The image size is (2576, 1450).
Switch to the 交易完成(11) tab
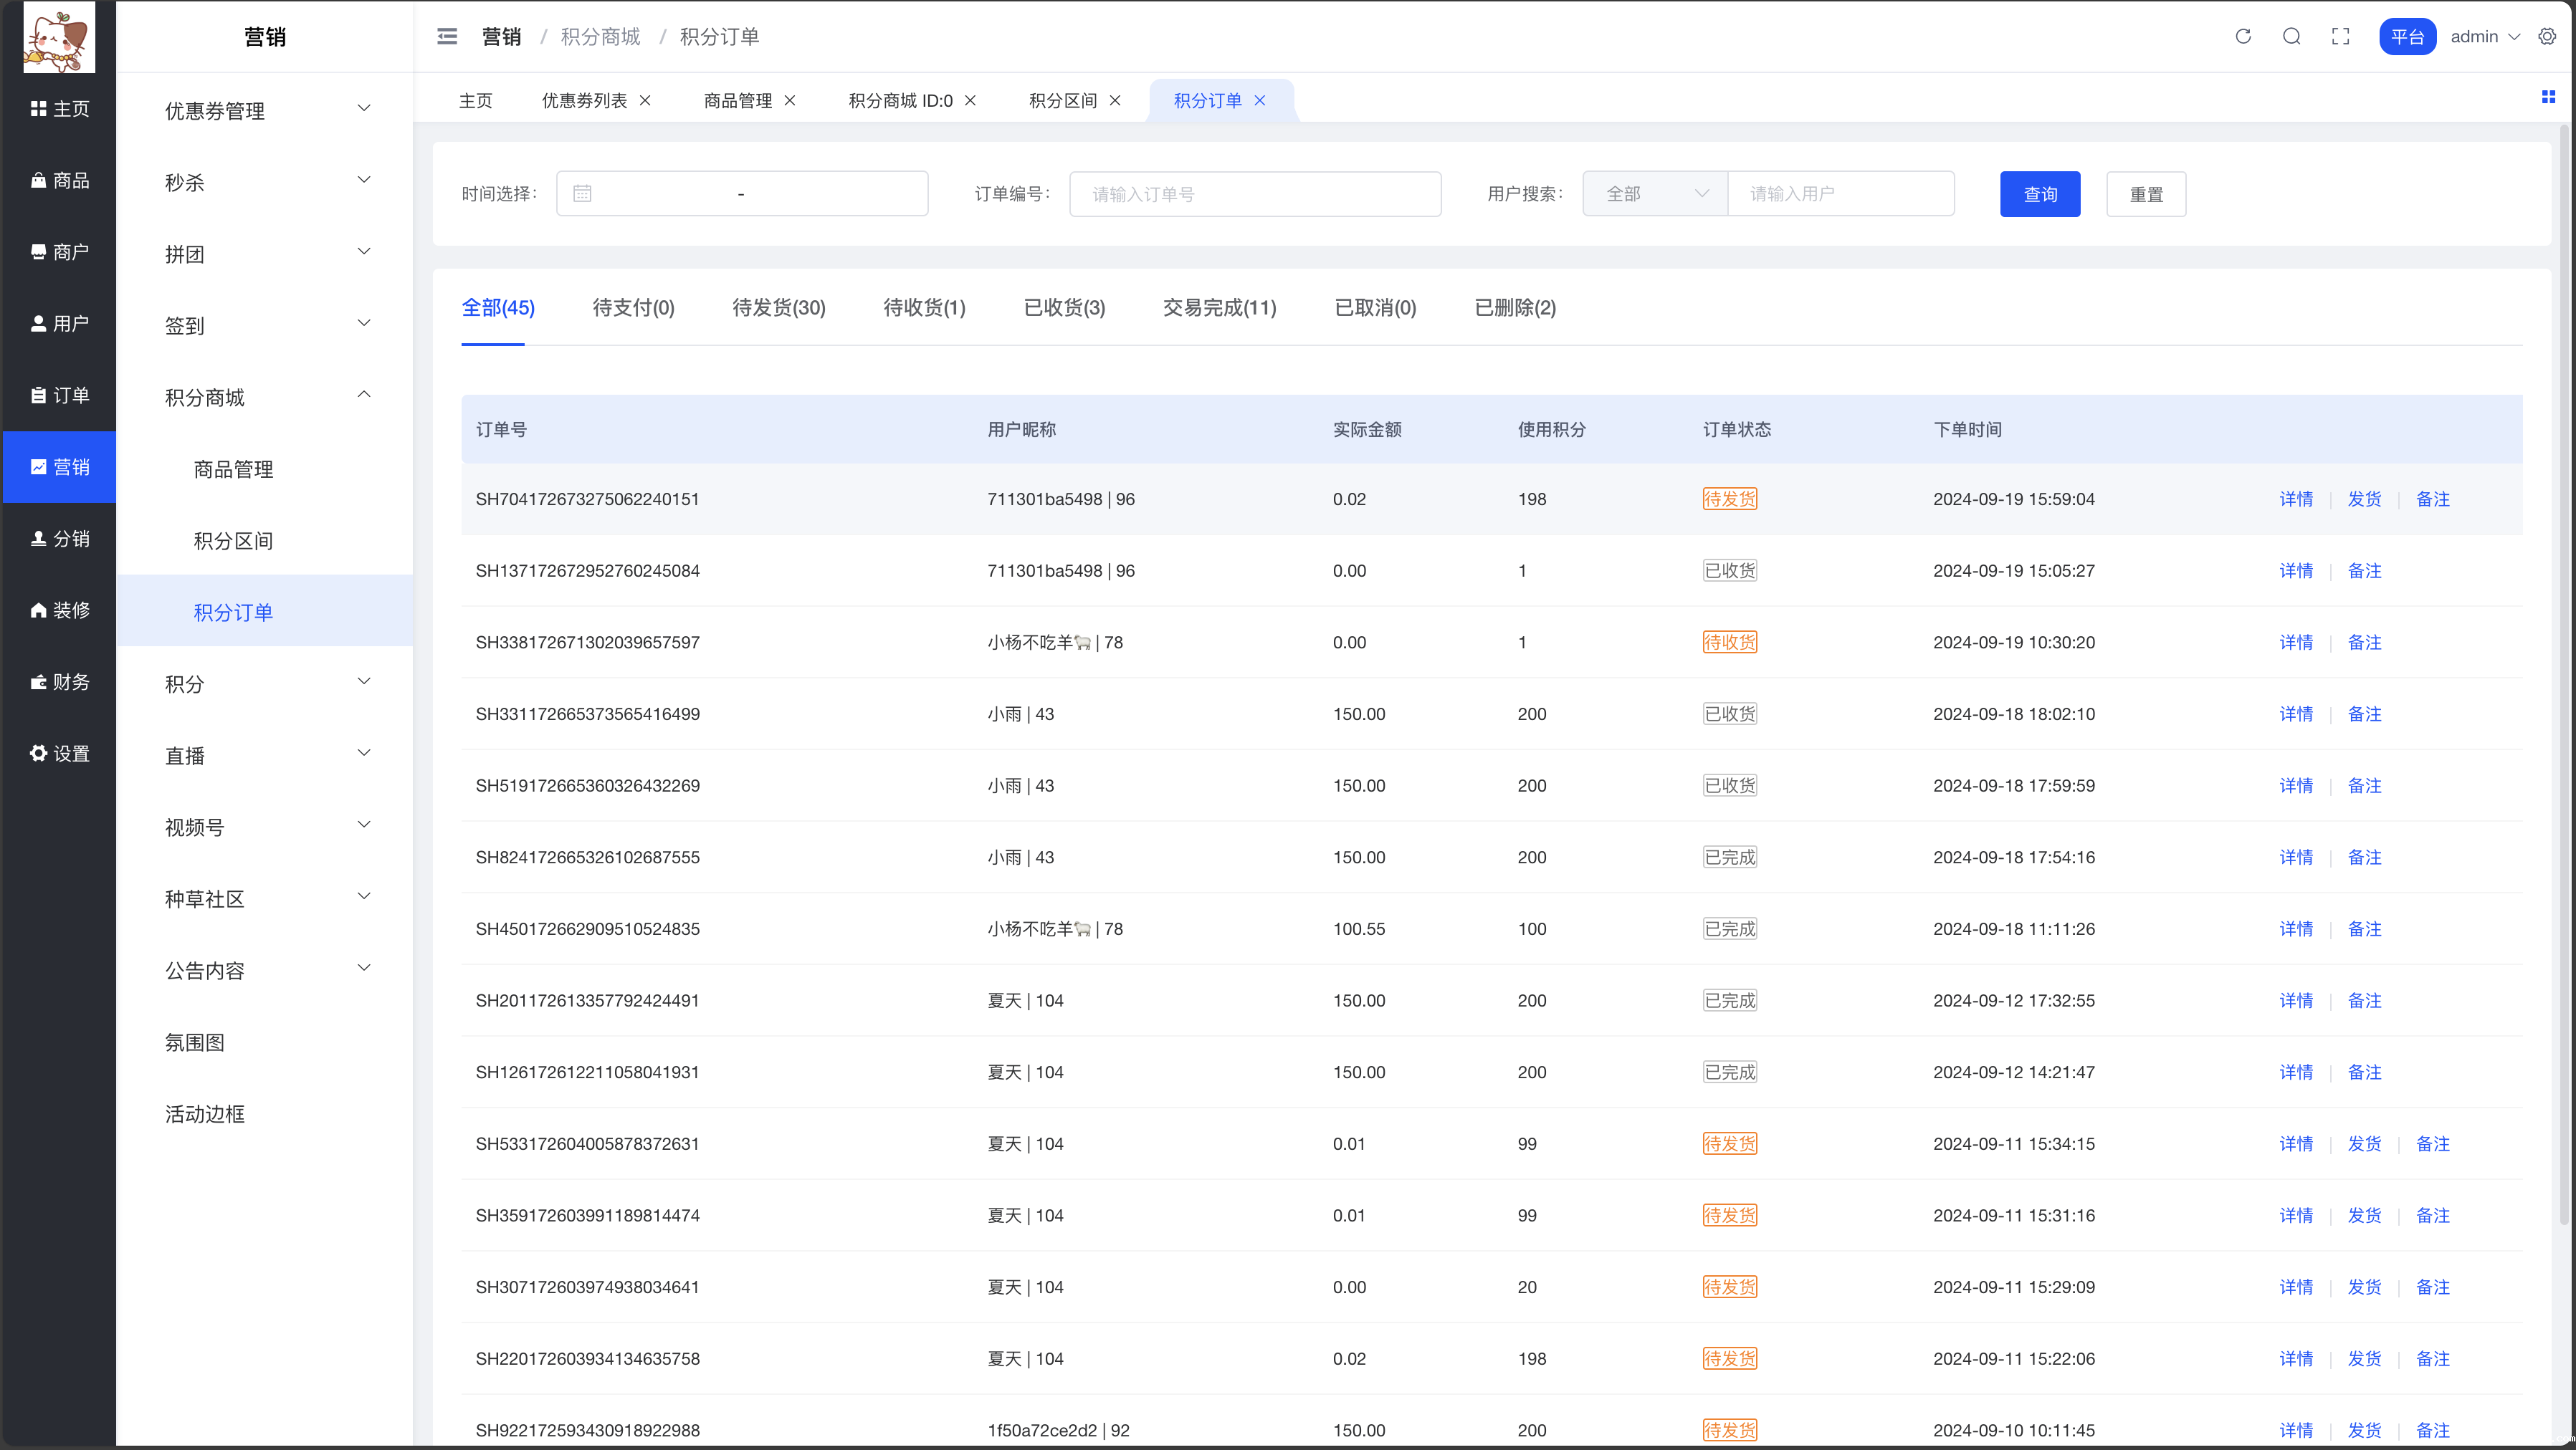coord(1219,308)
